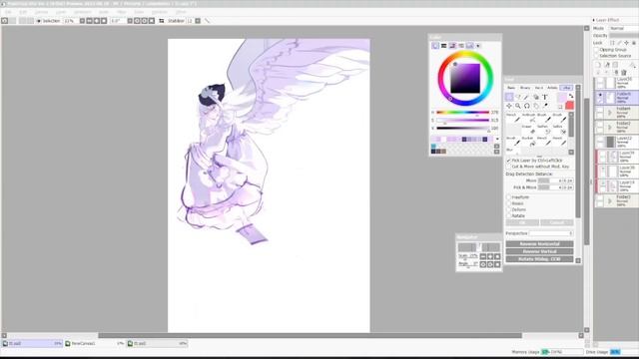Choose the Blur tool

513,152
